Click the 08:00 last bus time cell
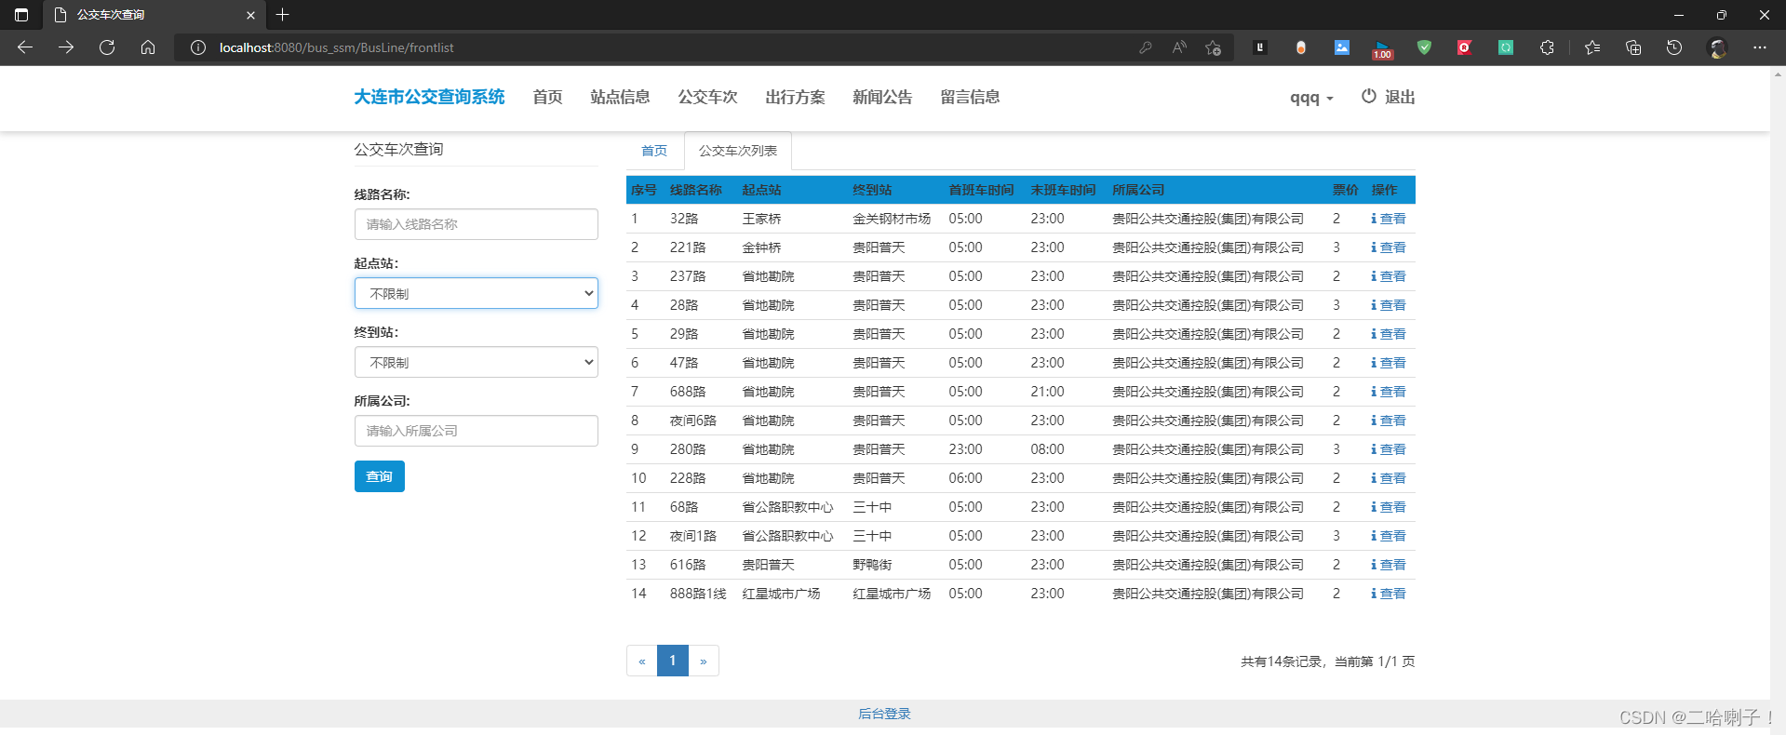 [x=1047, y=449]
